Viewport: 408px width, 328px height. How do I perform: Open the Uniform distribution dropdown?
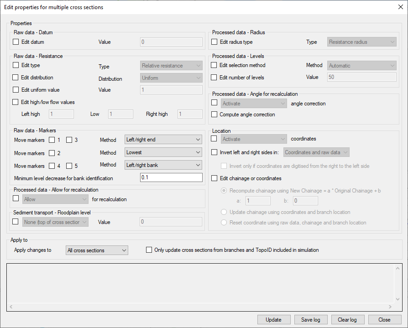[171, 78]
